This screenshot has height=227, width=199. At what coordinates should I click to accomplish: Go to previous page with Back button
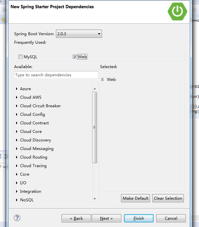click(76, 218)
